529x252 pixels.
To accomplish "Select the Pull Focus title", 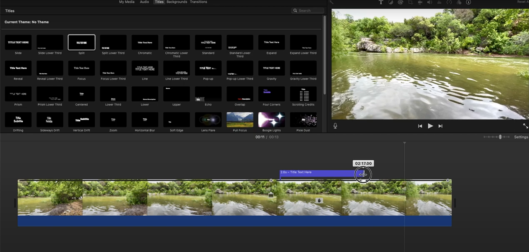I will pos(240,120).
